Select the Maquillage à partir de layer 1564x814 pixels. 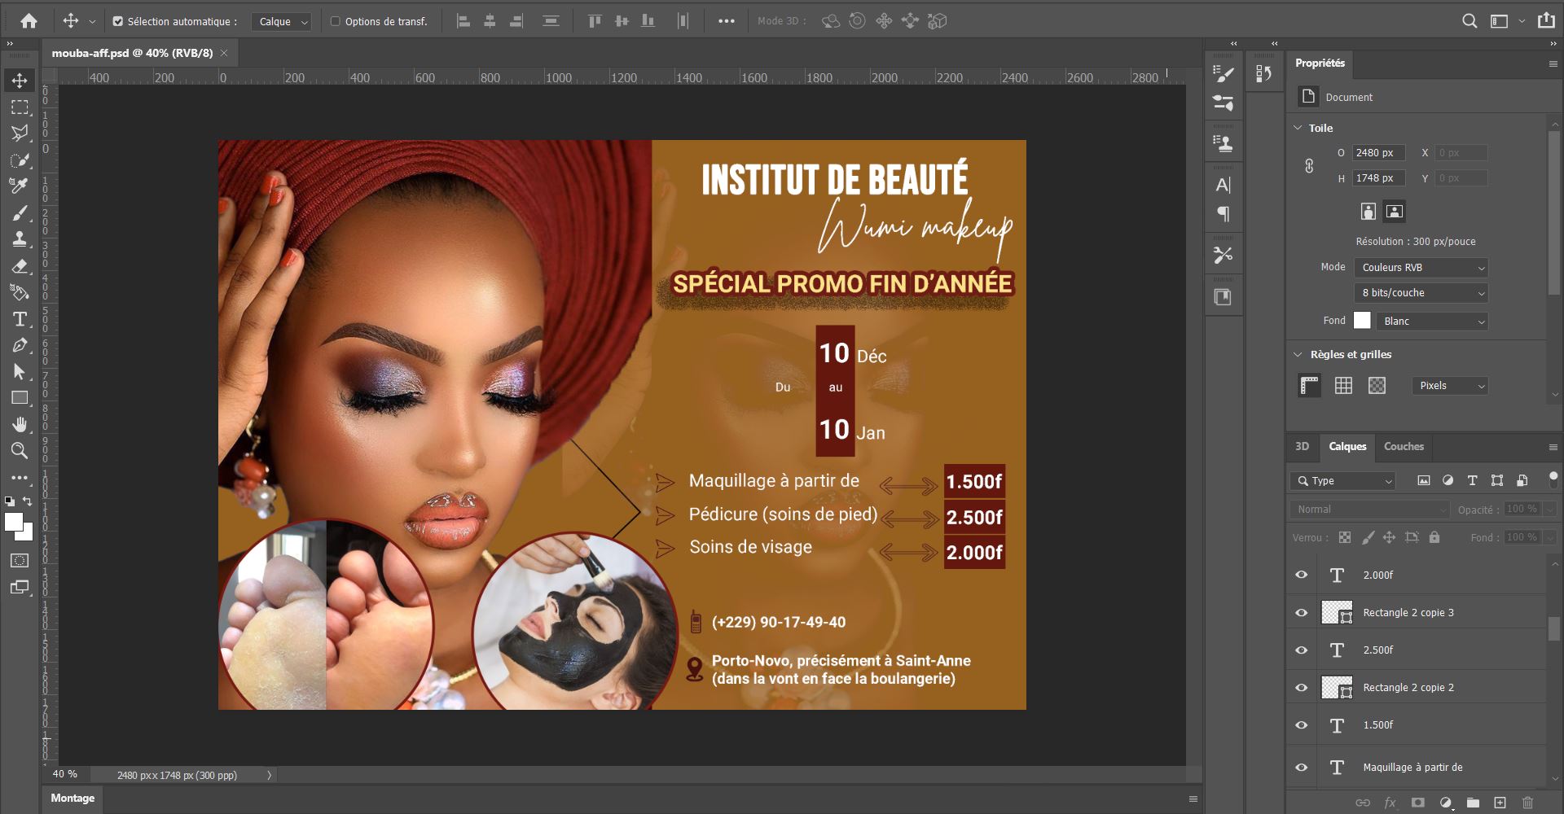1412,767
